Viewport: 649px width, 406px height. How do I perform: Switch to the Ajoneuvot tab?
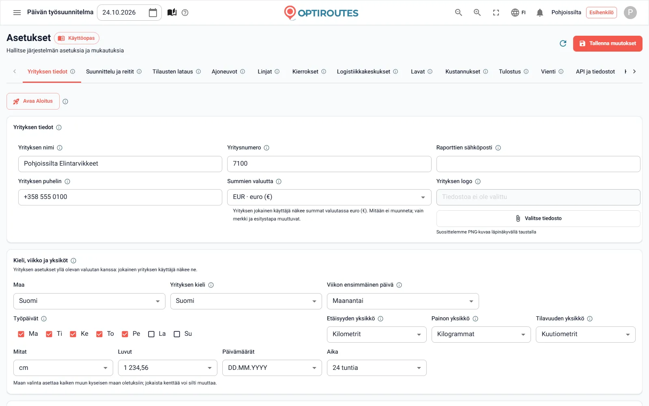click(228, 71)
